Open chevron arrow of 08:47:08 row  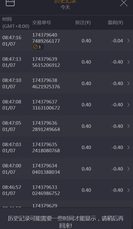pos(128,105)
